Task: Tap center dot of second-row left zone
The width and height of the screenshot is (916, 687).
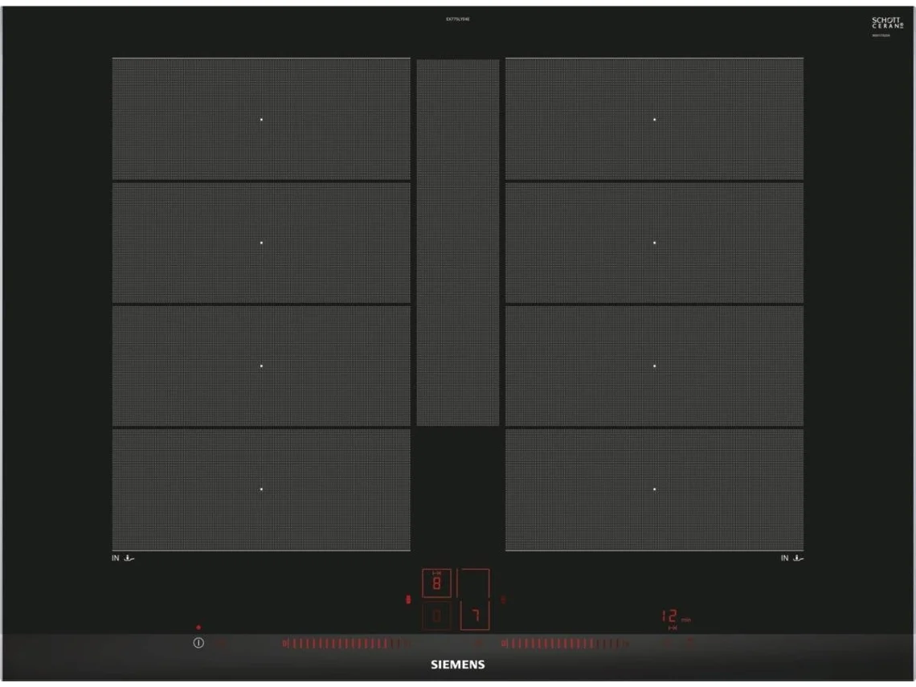Action: tap(261, 243)
